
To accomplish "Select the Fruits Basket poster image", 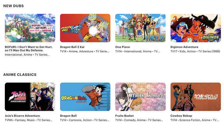I will point(140,97).
